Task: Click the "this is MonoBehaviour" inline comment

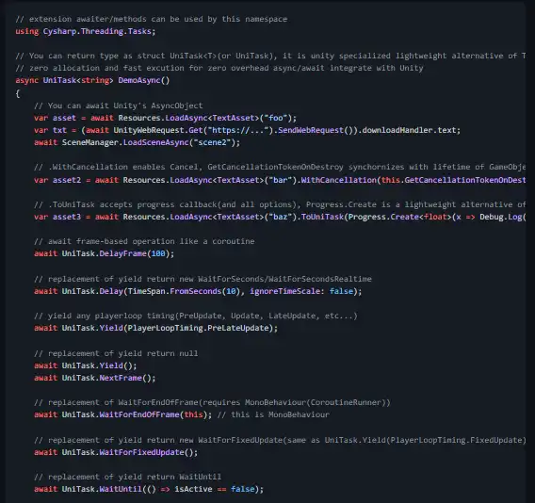Action: (273, 414)
